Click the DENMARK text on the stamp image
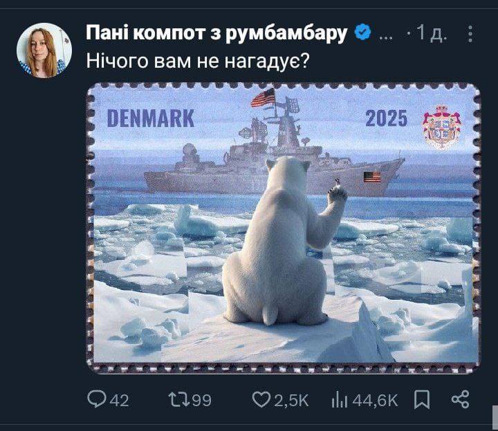The height and width of the screenshot is (431, 498). point(151,118)
